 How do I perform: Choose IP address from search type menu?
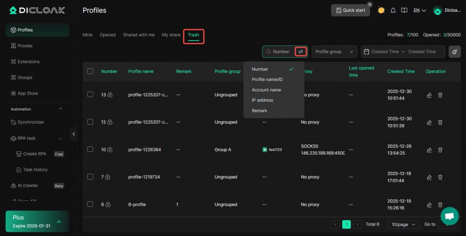click(262, 100)
